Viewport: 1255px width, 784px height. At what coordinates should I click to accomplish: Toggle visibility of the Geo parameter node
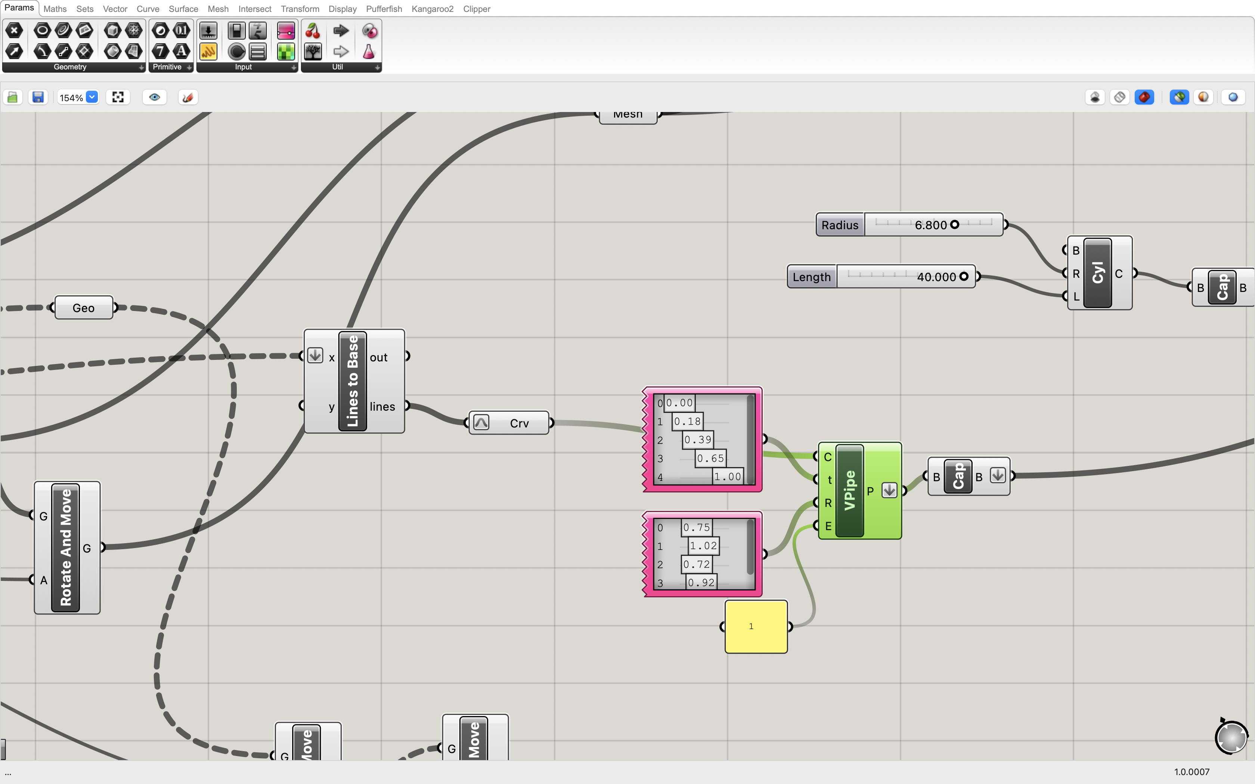point(84,307)
